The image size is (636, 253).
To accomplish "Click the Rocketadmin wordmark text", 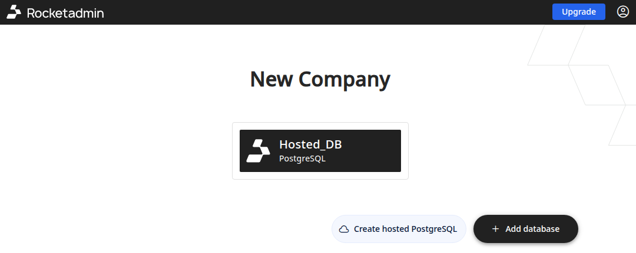I will (65, 12).
